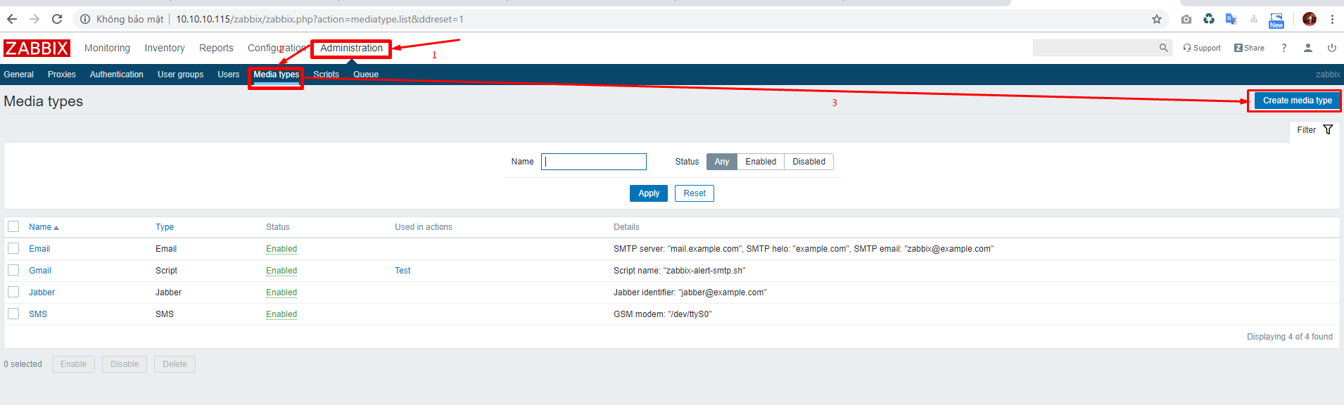
Task: Reload the browser page
Action: (x=57, y=19)
